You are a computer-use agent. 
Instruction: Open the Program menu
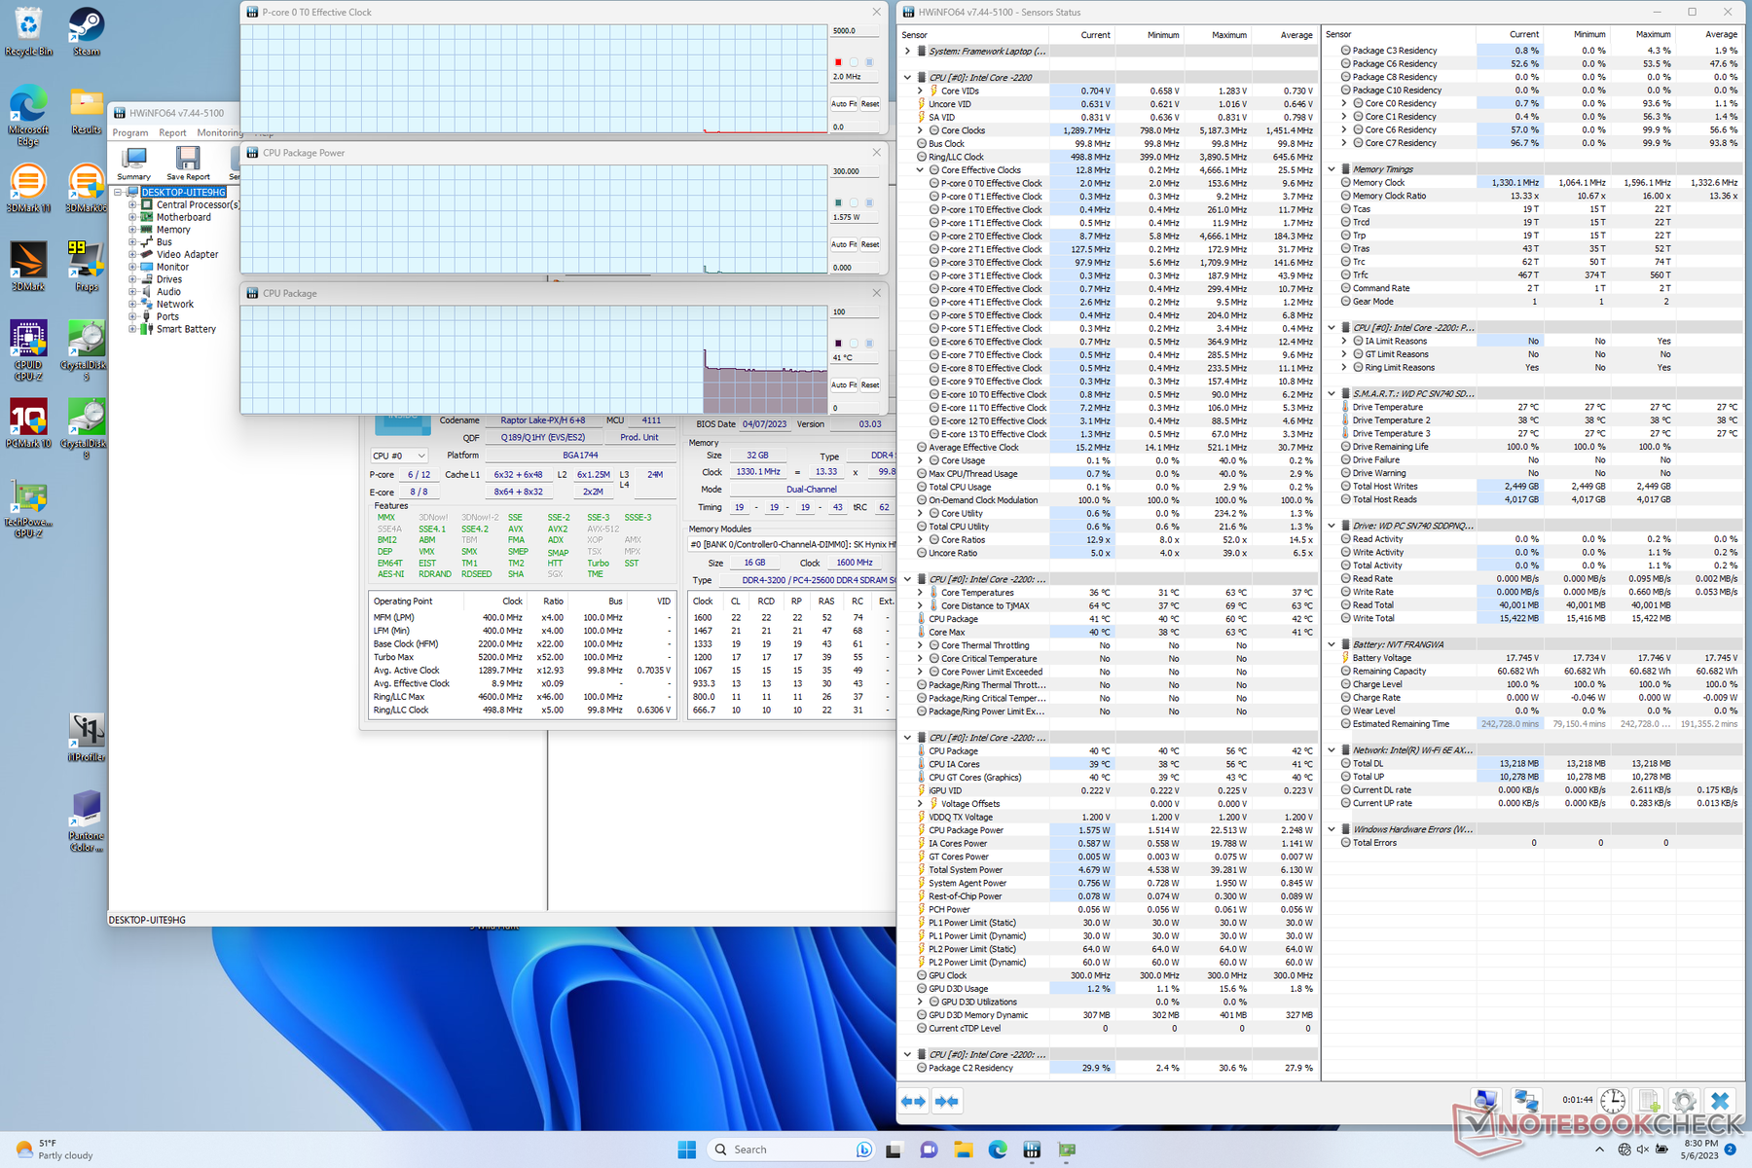pos(130,132)
